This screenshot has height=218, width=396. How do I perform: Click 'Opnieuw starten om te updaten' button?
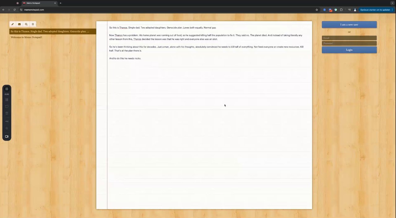pyautogui.click(x=375, y=10)
